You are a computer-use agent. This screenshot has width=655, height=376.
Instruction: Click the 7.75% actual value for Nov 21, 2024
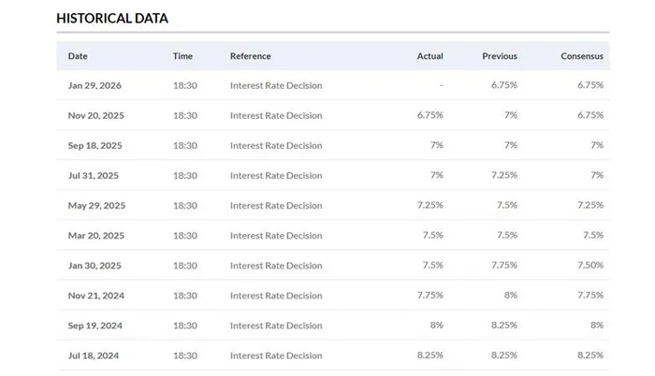pyautogui.click(x=429, y=296)
